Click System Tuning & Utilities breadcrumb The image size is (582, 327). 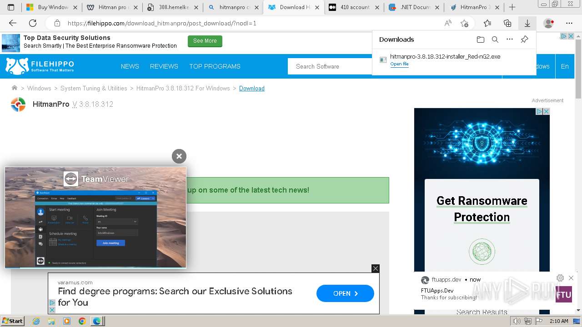[x=94, y=88]
